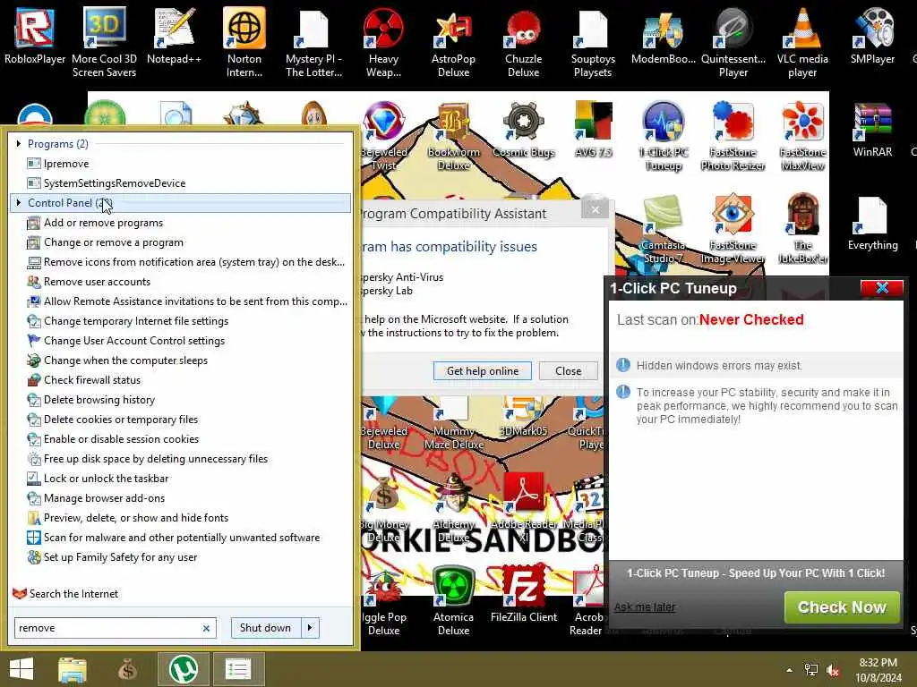Launch Camtasia Studio 7 shortcut

pyautogui.click(x=664, y=229)
